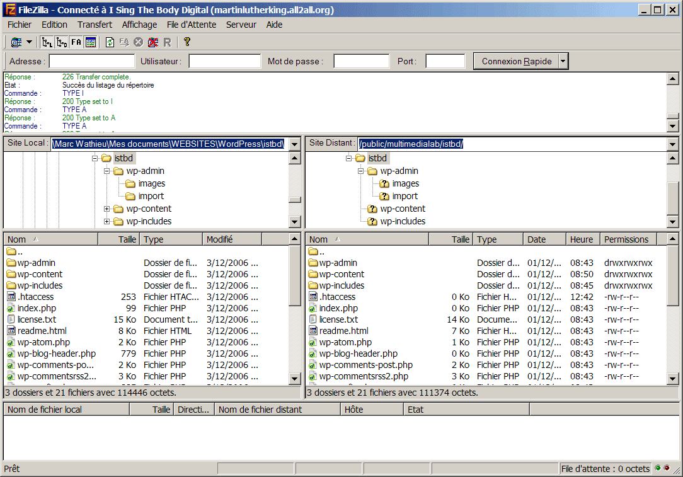Open the Site Manager toolbar icon
The image size is (683, 477).
16,42
